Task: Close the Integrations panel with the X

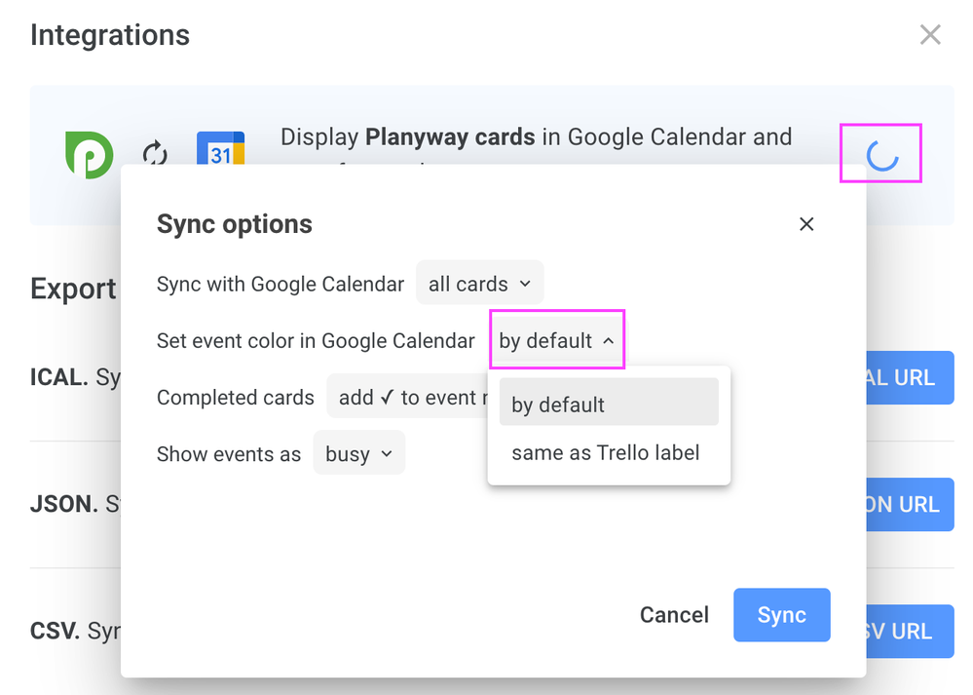Action: tap(930, 35)
